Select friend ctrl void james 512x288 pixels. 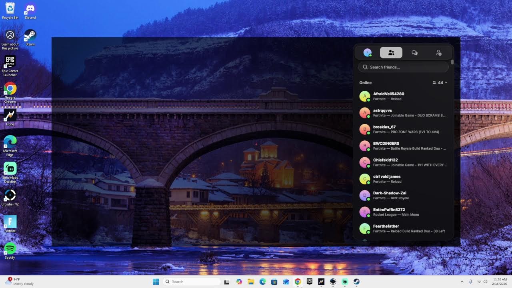click(403, 179)
